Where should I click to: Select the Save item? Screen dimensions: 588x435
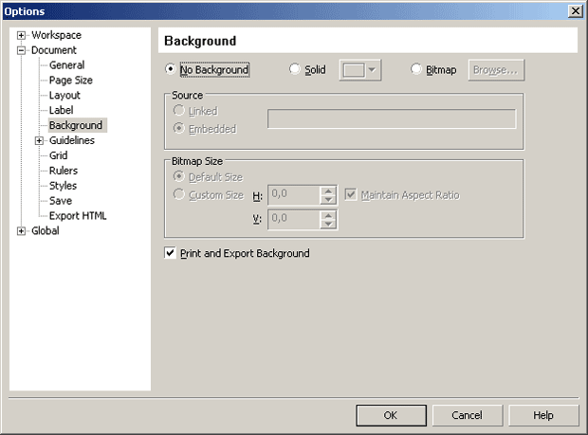point(61,201)
